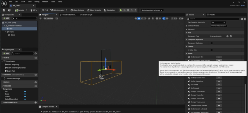Open the camera speed setting
This screenshot has width=248, height=113.
tap(181, 19)
